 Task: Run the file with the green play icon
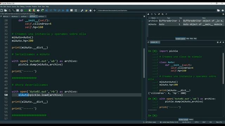pyautogui.click(x=26, y=10)
